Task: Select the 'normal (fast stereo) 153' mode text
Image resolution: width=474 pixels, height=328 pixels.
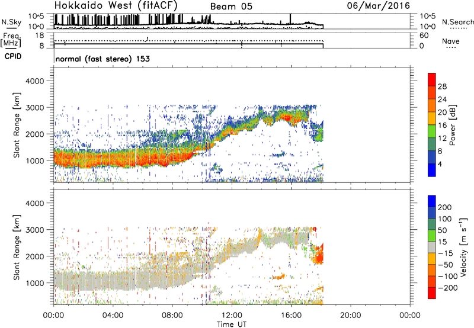Action: 103,59
